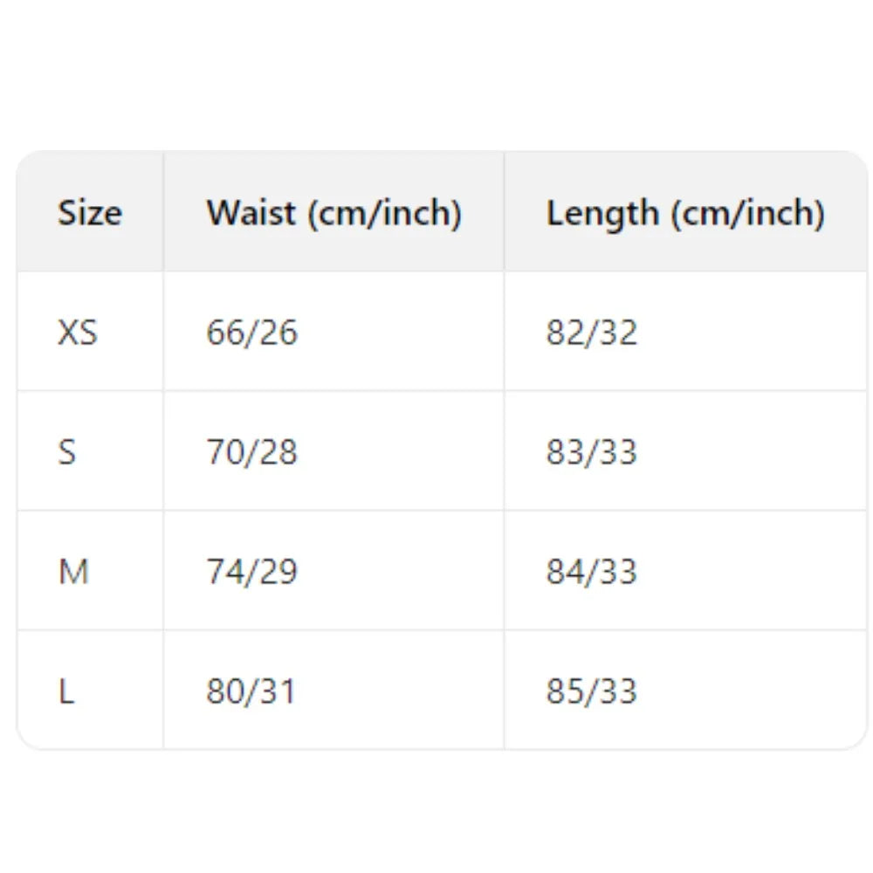This screenshot has width=873, height=873.
Task: Select the XS size cell
Action: point(78,333)
